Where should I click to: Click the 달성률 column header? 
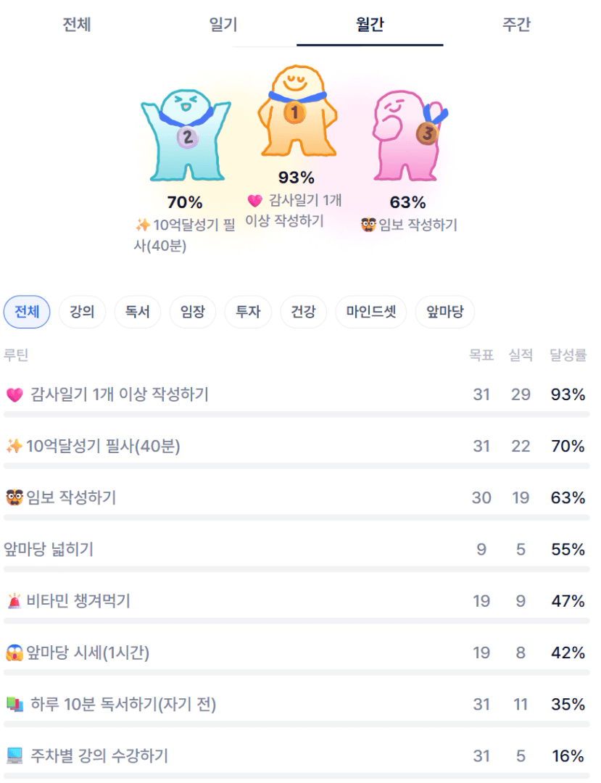(x=568, y=355)
